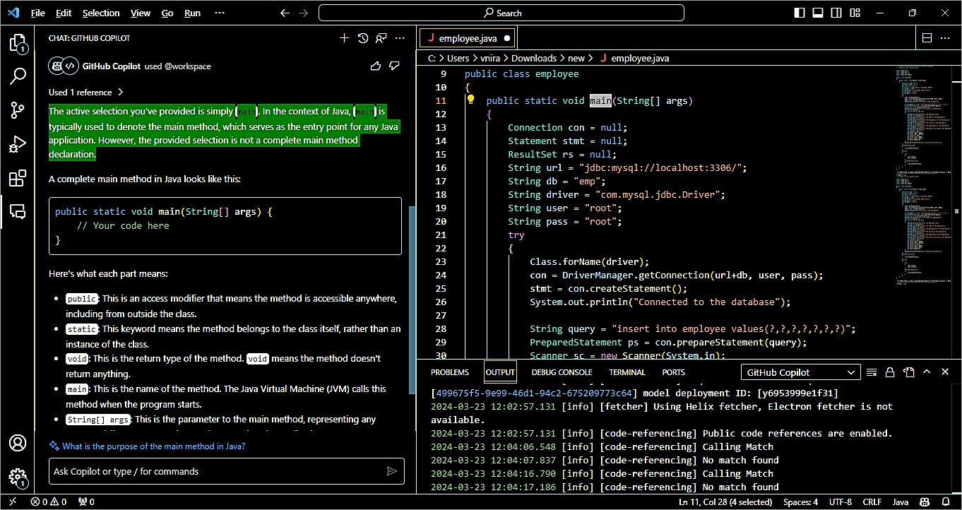
Task: Open the GitHub Copilot output channel dropdown
Action: tap(800, 372)
